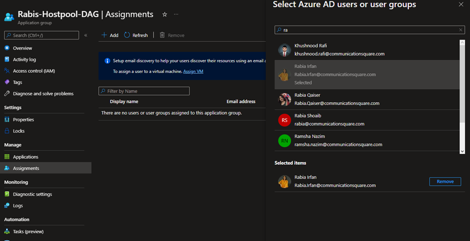This screenshot has height=241, width=470.
Task: Click the Assignments icon in sidebar
Action: click(x=7, y=168)
